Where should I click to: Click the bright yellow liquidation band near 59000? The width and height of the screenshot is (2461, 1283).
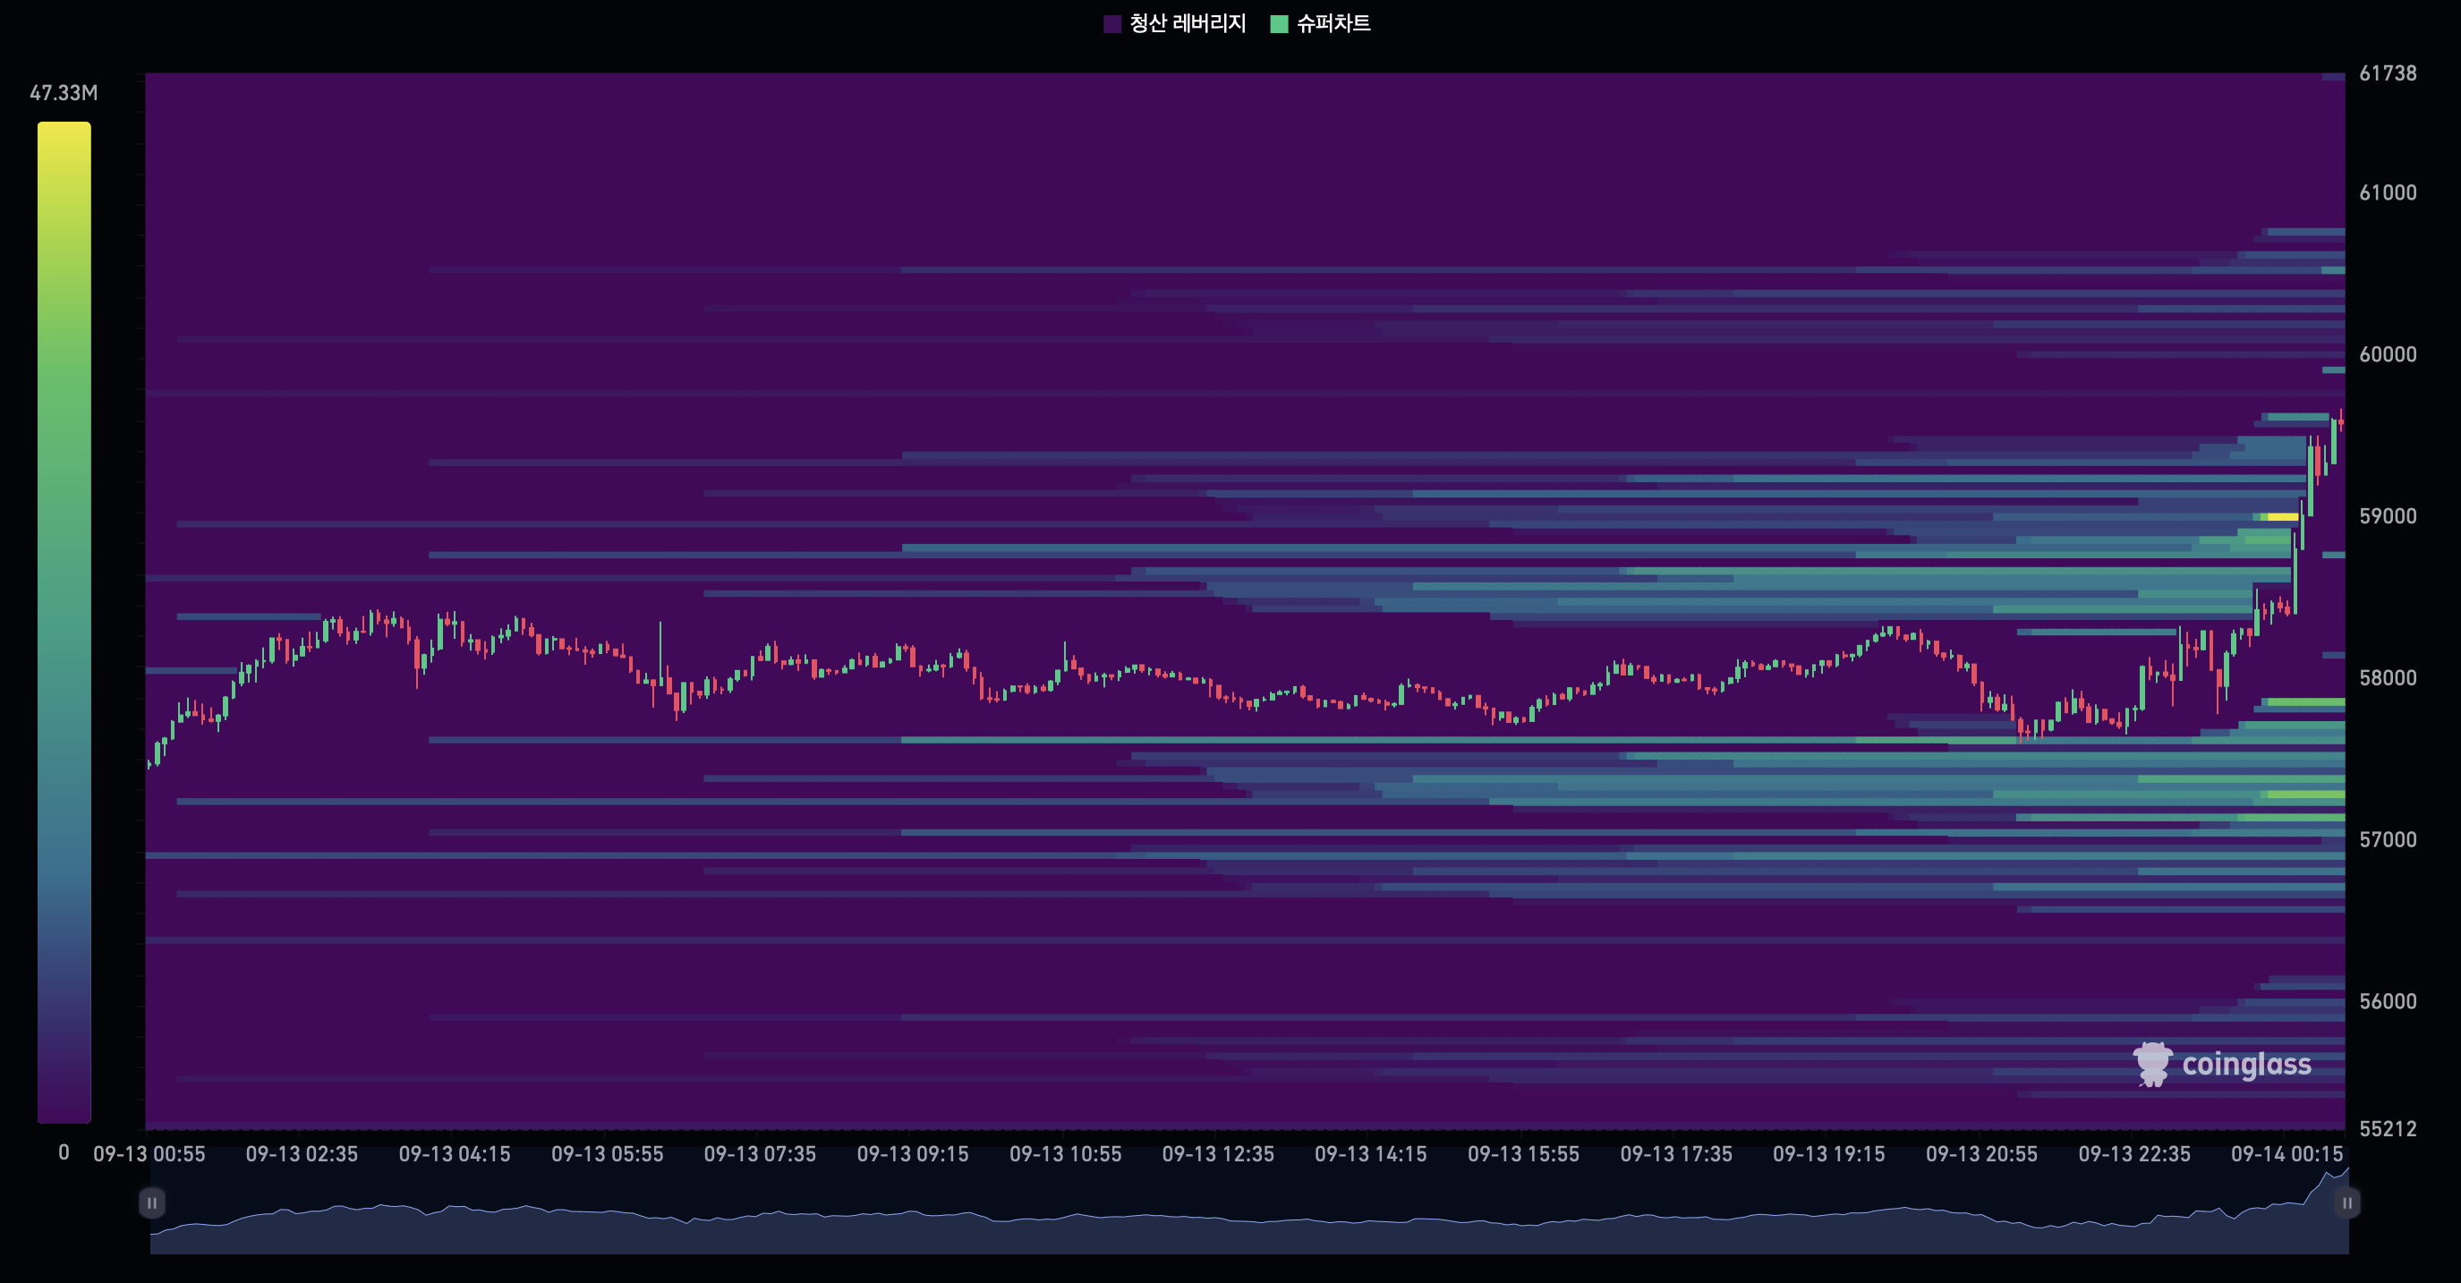click(2283, 517)
